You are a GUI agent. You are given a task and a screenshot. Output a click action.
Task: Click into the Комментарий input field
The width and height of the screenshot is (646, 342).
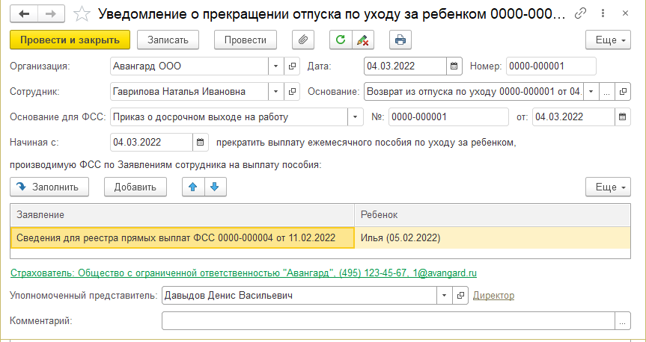tap(388, 321)
